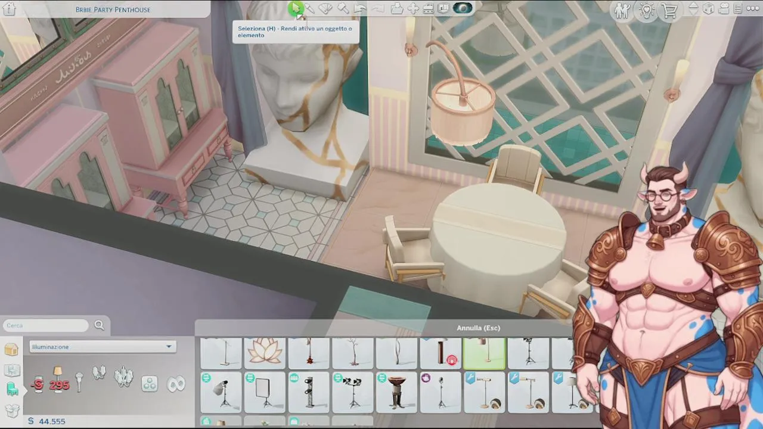The height and width of the screenshot is (429, 763).
Task: Pick the slim lamp with purple badge
Action: click(x=441, y=392)
